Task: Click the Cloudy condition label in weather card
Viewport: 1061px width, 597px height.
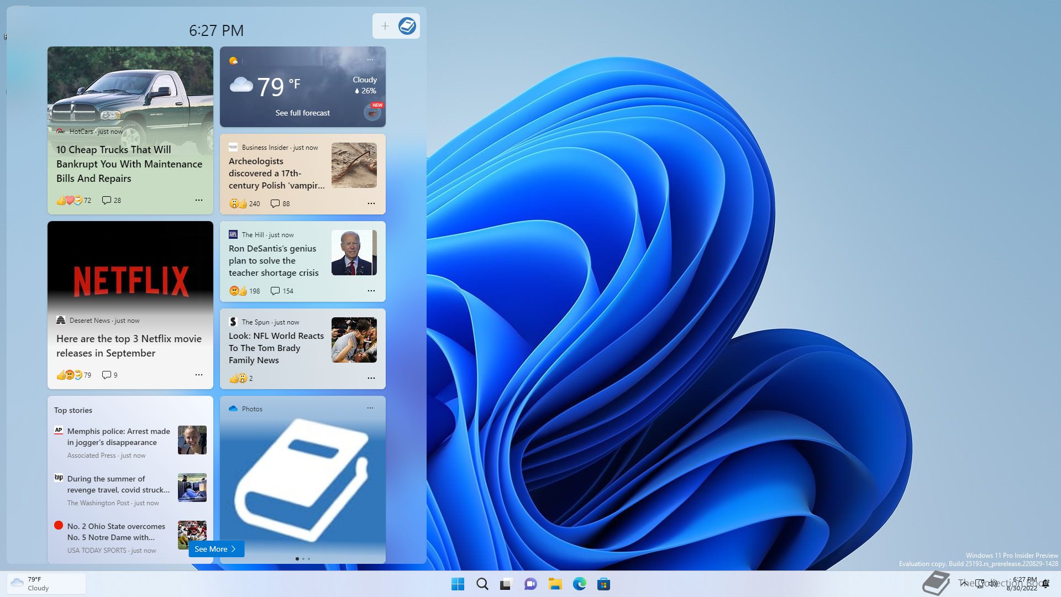Action: pos(365,80)
